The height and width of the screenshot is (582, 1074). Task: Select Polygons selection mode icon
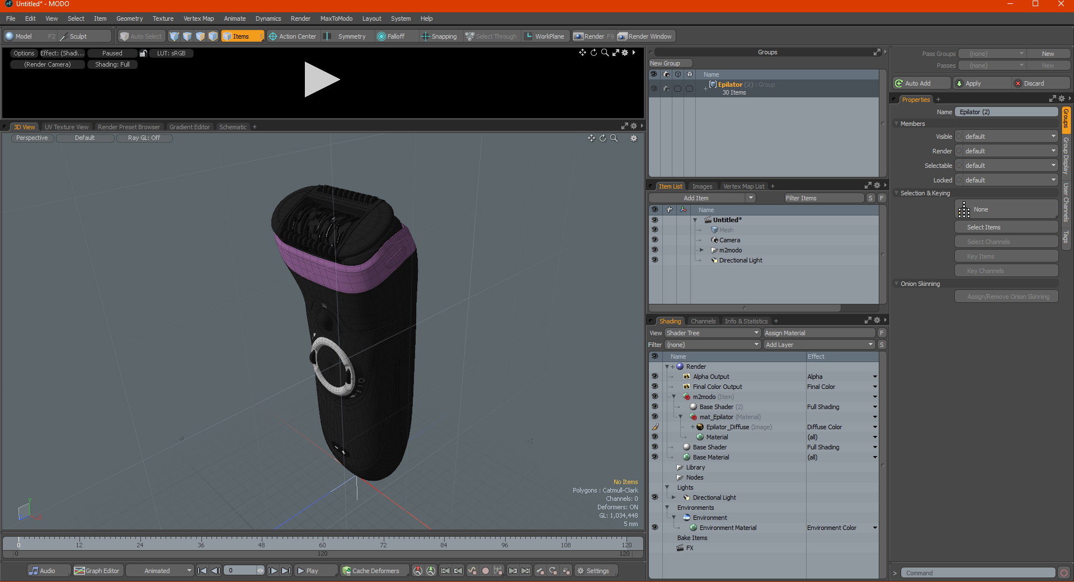[x=200, y=36]
